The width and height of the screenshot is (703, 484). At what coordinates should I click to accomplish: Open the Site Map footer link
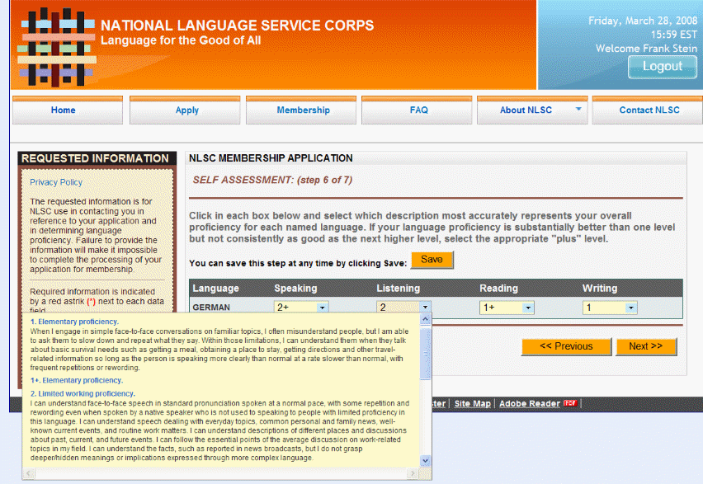pos(473,403)
